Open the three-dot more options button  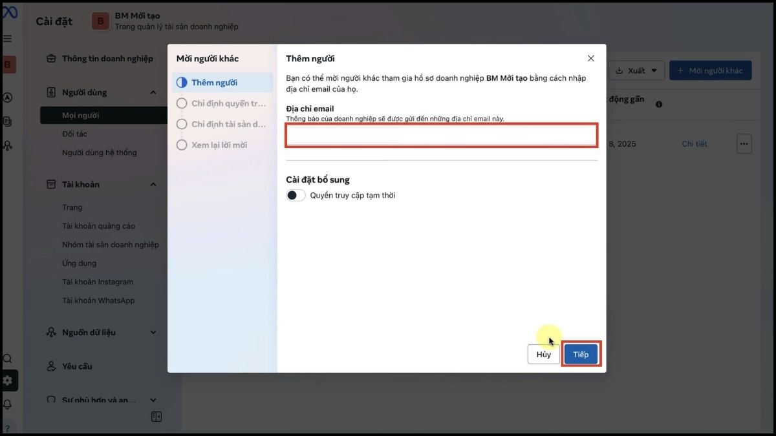[x=744, y=144]
